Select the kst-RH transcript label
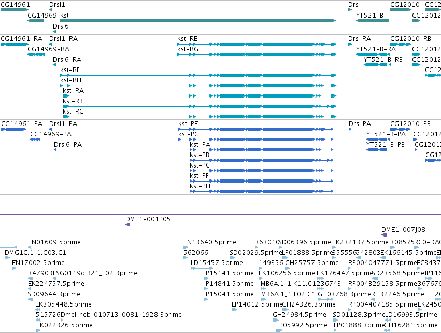 coord(71,80)
